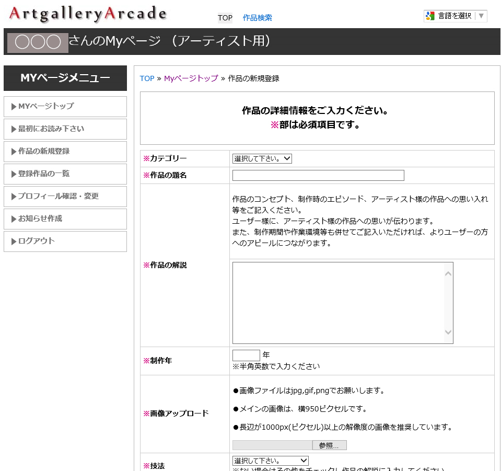Select 作品の新規登録 in sidebar menu
Screen dimensions: 501x471
[x=65, y=151]
